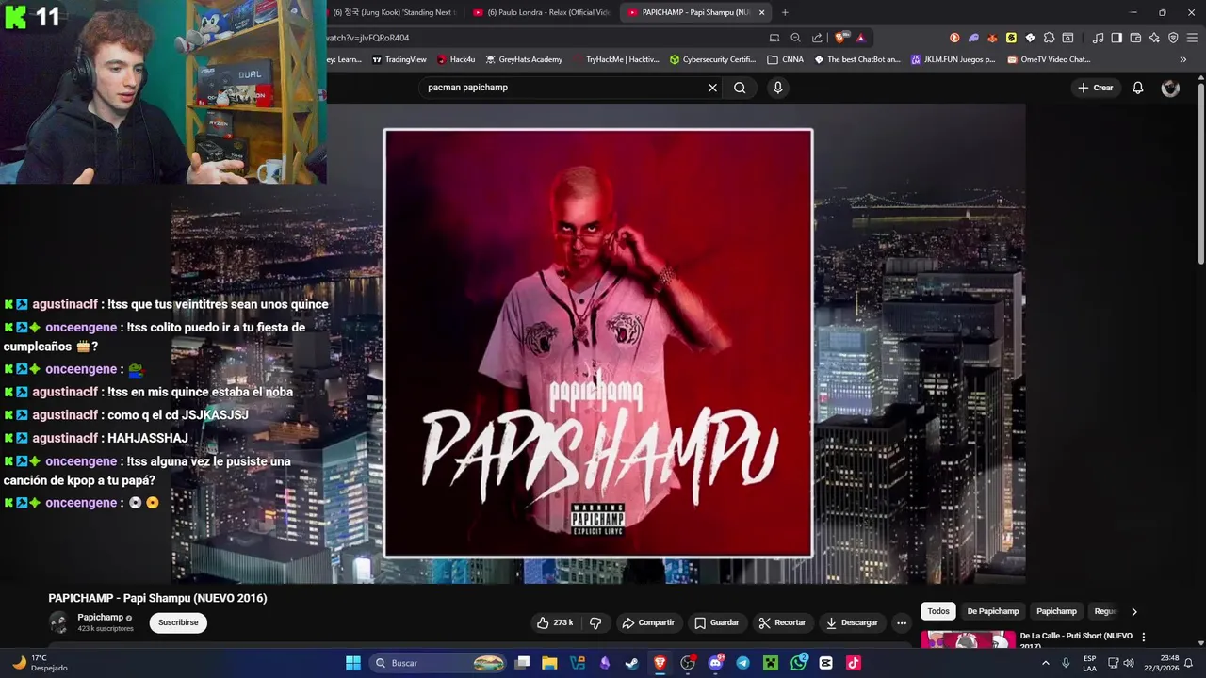1206x678 pixels.
Task: Open the Hack4u bookmark
Action: (x=456, y=59)
